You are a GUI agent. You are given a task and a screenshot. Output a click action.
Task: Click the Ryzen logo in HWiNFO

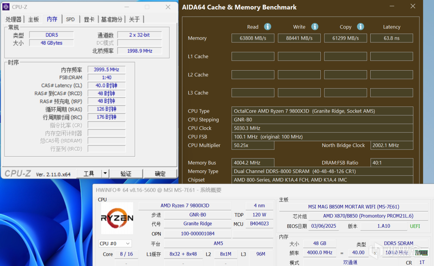click(117, 218)
